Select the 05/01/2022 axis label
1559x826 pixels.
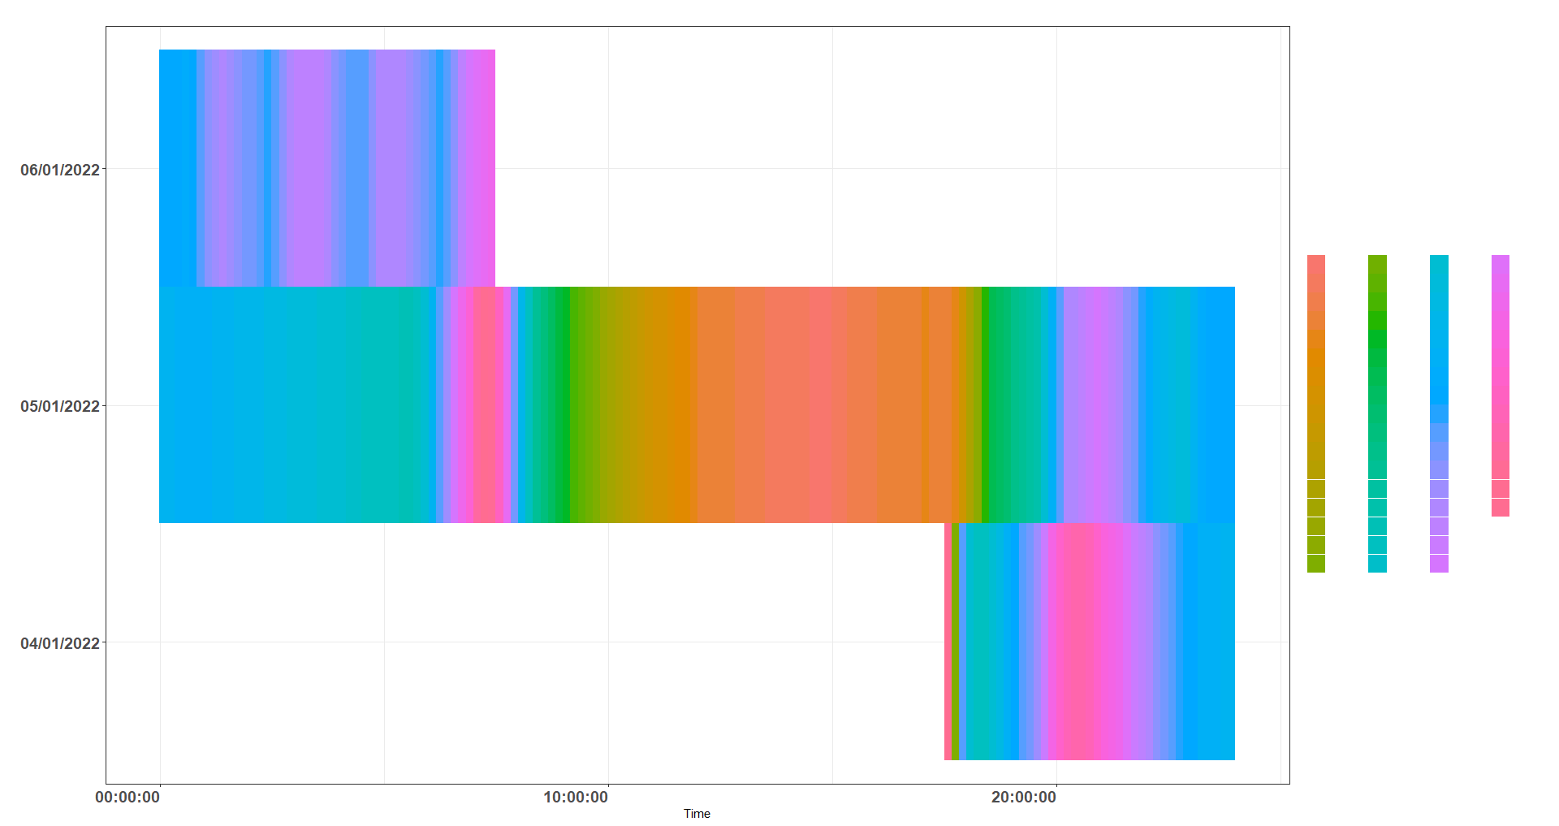click(x=61, y=405)
